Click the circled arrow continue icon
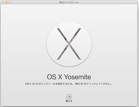This screenshot has height=107, width=139. point(69,97)
